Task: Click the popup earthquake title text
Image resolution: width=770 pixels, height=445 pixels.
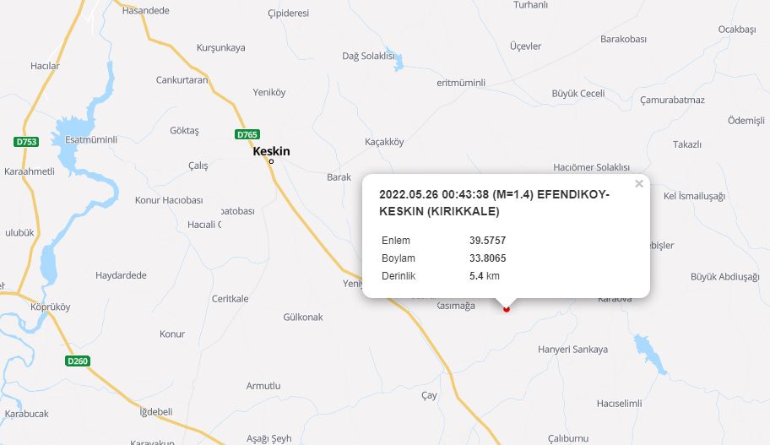Action: tap(494, 203)
